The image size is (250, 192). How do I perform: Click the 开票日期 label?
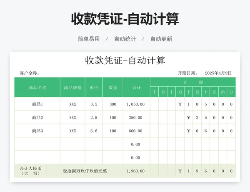pyautogui.click(x=187, y=73)
